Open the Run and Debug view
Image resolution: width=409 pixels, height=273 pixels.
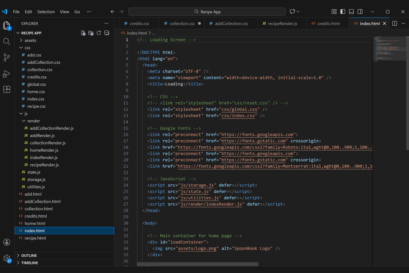pyautogui.click(x=7, y=74)
